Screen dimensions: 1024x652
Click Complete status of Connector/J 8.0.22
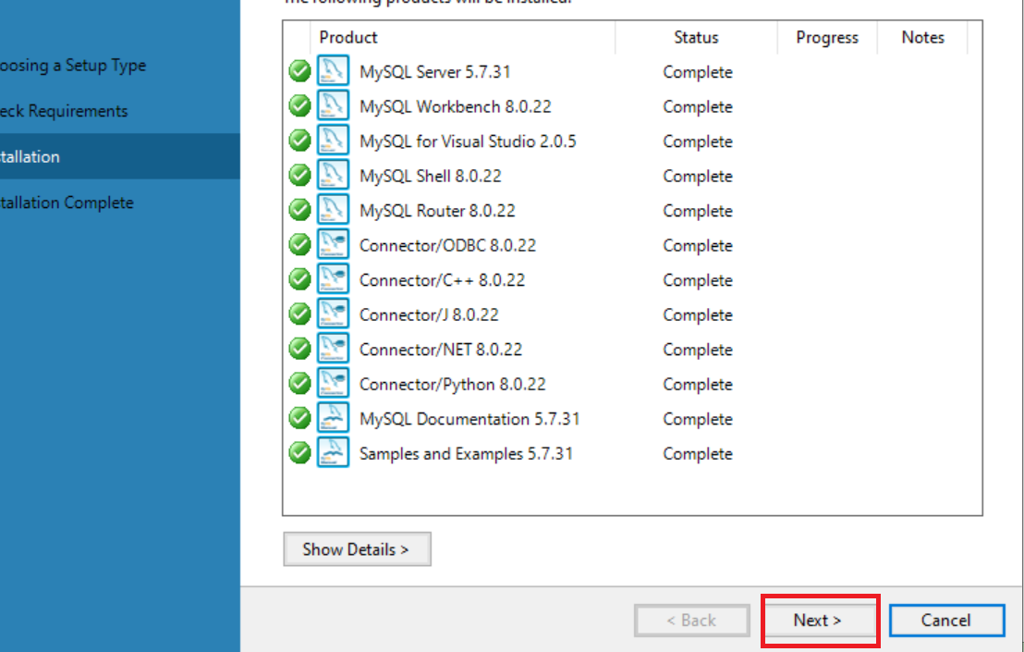pyautogui.click(x=698, y=314)
